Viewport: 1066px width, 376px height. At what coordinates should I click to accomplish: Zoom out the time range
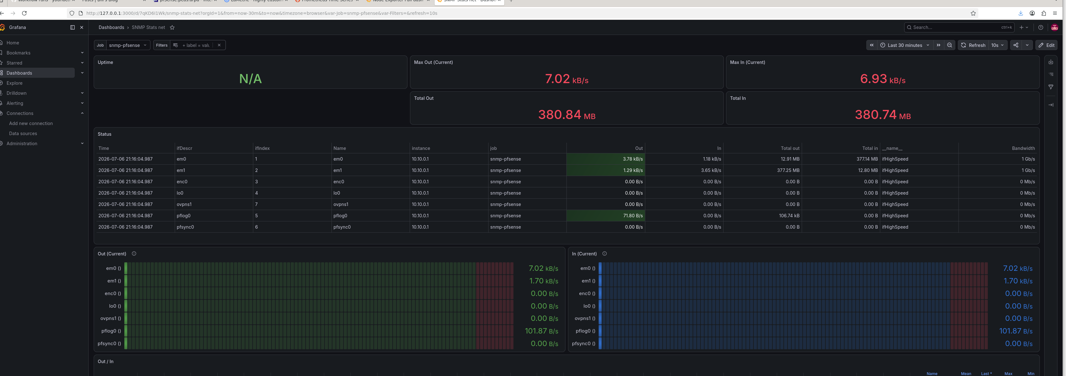point(950,45)
